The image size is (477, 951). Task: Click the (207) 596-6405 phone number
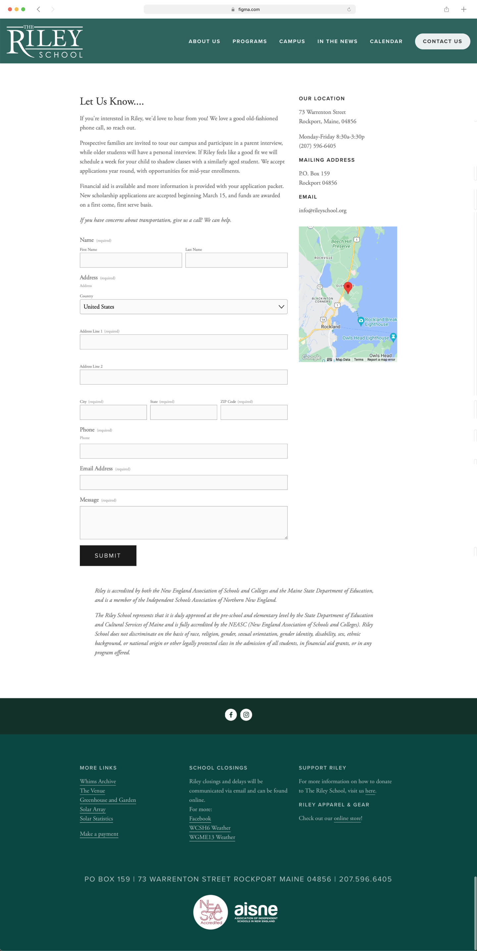point(317,146)
